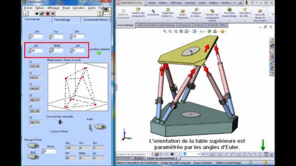Click Nouvelle étude de mouvement icon
This screenshot has height=166, width=296.
point(260,11)
